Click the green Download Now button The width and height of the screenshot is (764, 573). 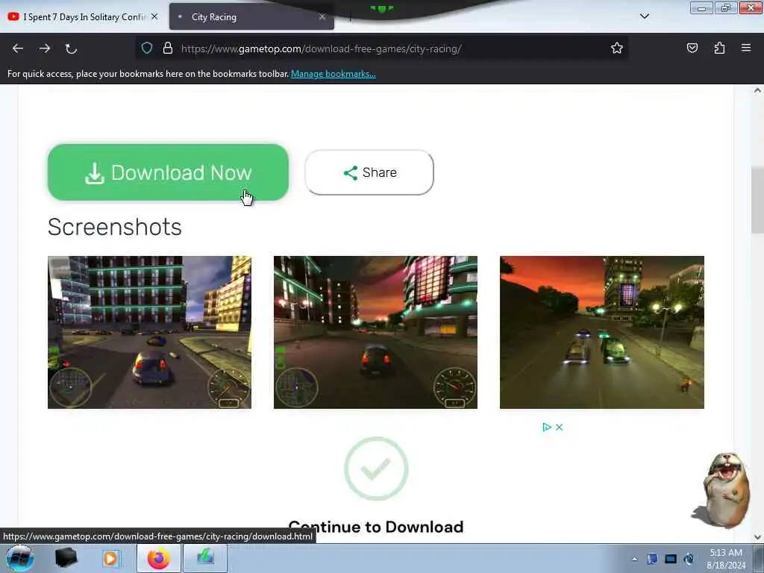pyautogui.click(x=168, y=172)
